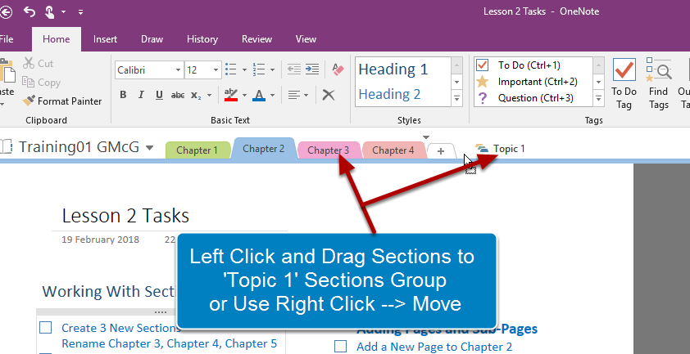
Task: Open the View ribbon tab
Action: pyautogui.click(x=306, y=39)
